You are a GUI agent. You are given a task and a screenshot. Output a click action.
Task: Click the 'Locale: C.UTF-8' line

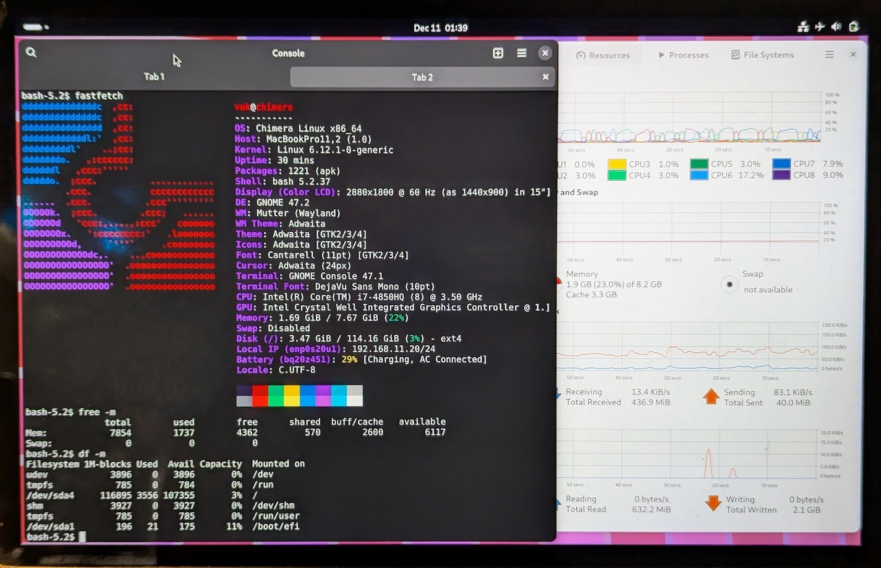(x=275, y=370)
